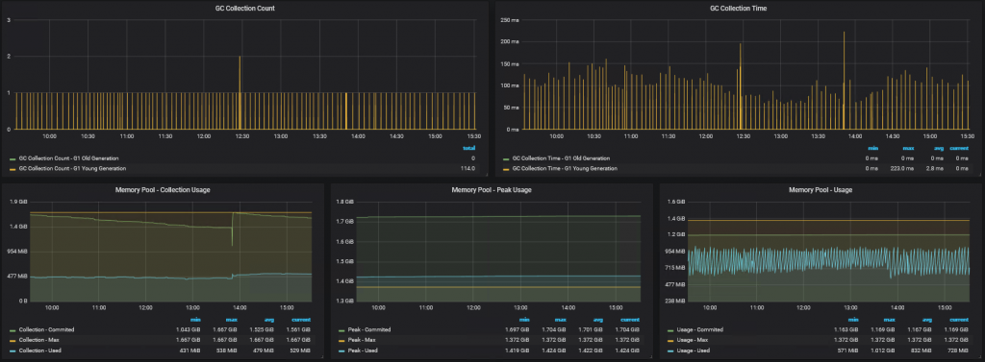Sort GC Collection Time legend by max column
This screenshot has height=362, width=985.
tap(909, 149)
